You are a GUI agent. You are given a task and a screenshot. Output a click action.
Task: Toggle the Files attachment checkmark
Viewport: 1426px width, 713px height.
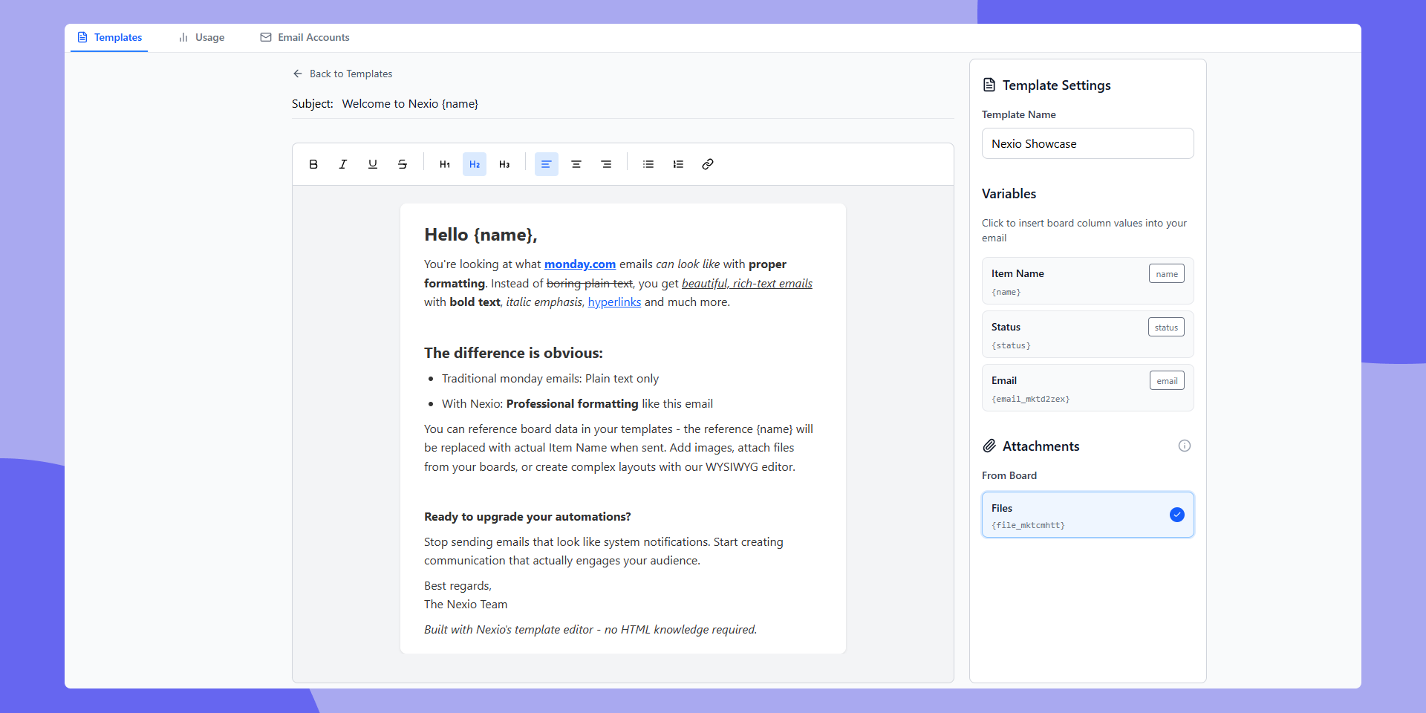(1177, 515)
